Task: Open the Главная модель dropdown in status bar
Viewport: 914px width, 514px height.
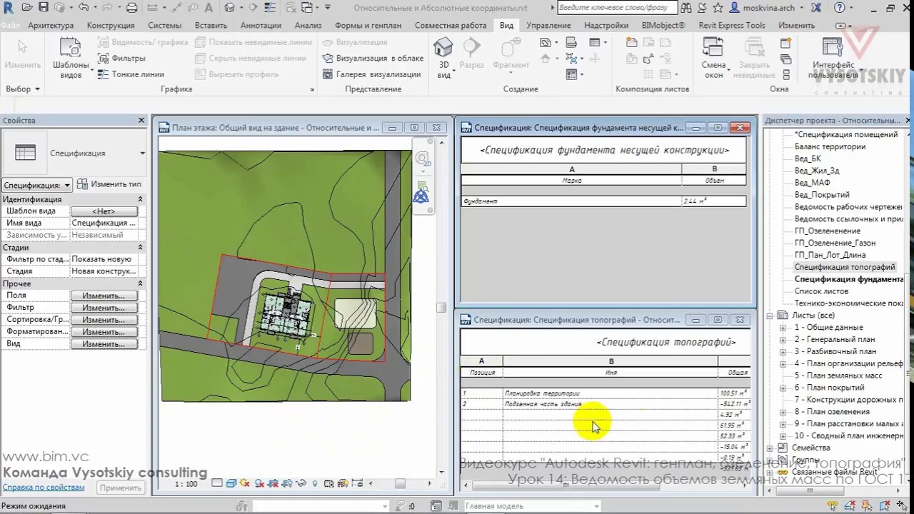Action: tap(533, 506)
